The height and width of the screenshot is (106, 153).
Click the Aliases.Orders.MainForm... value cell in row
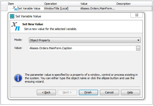[x=98, y=8]
